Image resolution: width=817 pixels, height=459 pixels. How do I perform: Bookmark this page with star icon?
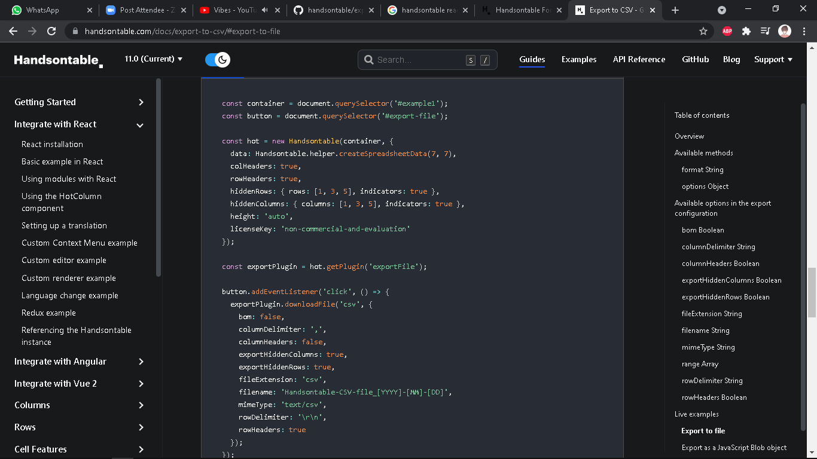pos(703,31)
